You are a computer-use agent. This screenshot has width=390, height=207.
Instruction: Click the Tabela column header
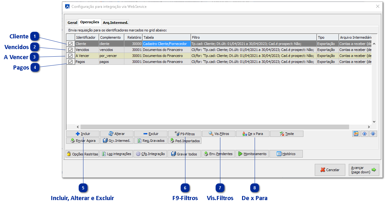point(167,37)
